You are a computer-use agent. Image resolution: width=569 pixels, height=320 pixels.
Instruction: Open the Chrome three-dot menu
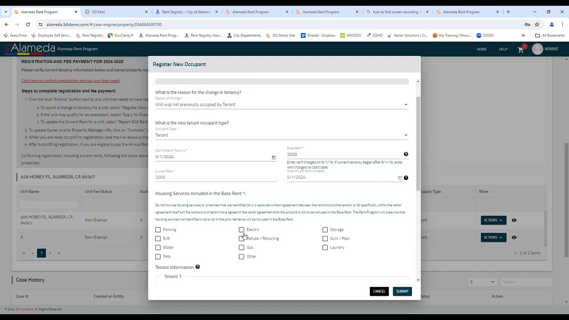(x=562, y=24)
